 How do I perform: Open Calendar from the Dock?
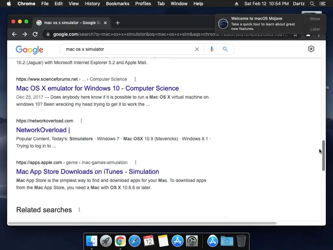(149, 241)
